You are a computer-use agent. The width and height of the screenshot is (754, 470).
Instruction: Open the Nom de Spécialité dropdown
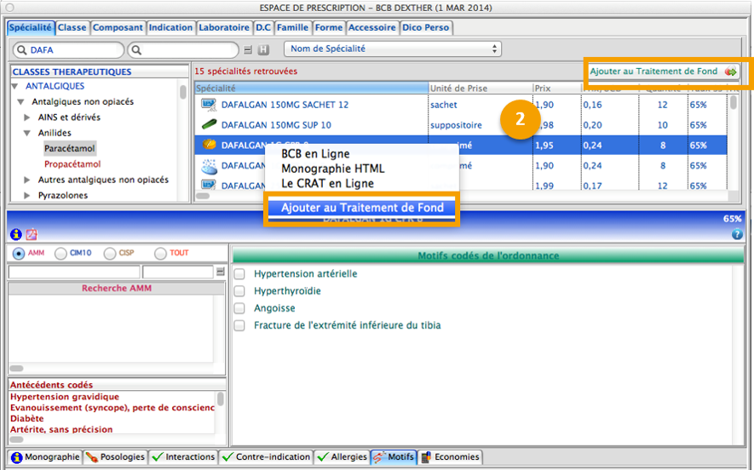(392, 49)
